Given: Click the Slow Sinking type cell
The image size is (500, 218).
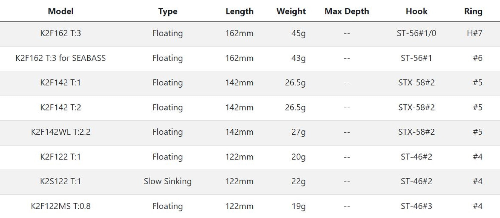Looking at the screenshot, I should 167,181.
